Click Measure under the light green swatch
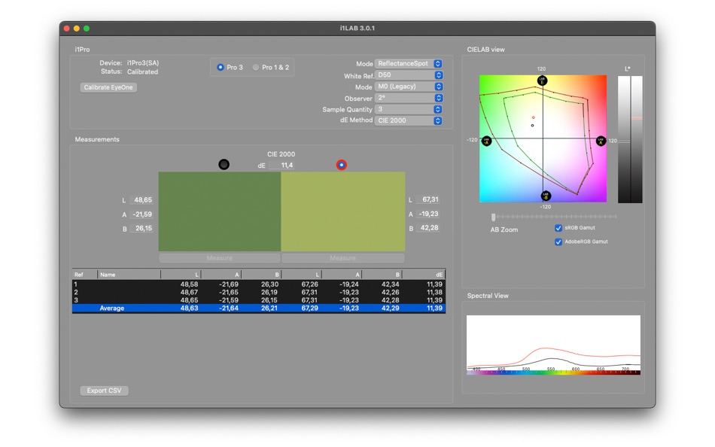Viewport: 715px width, 447px height. (x=343, y=258)
